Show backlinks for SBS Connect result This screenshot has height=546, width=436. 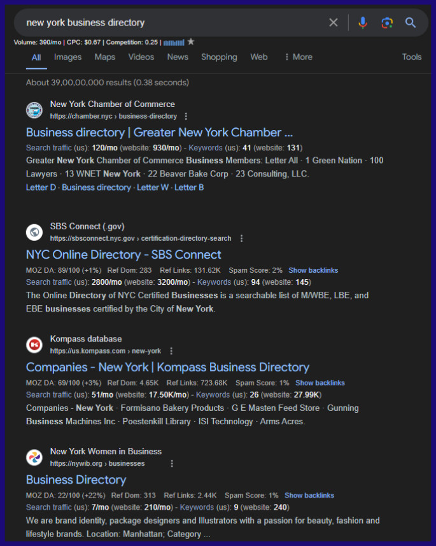click(x=313, y=270)
